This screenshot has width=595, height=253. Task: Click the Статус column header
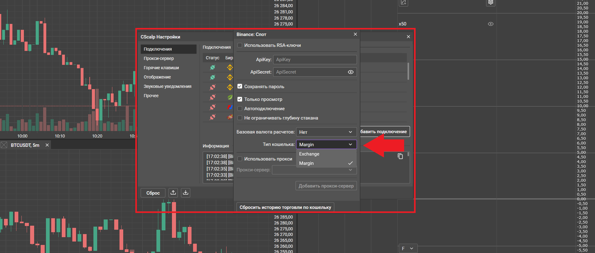click(213, 58)
